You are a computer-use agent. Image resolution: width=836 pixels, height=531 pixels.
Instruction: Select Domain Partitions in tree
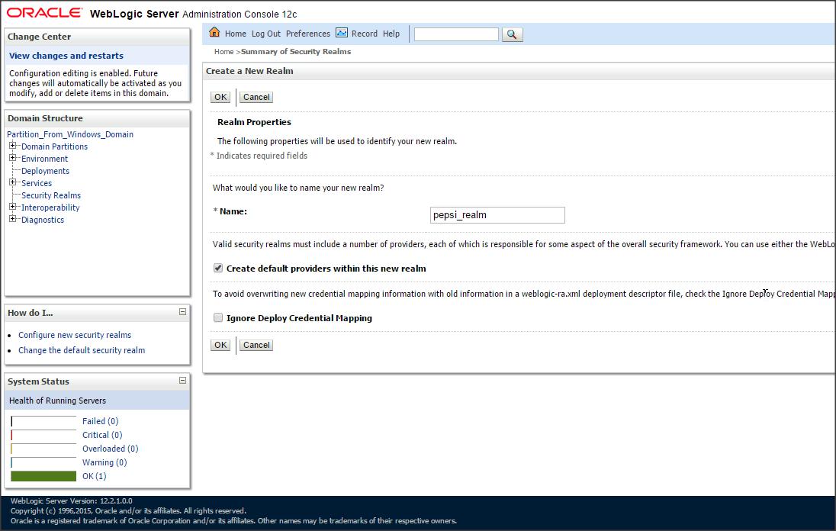click(54, 146)
